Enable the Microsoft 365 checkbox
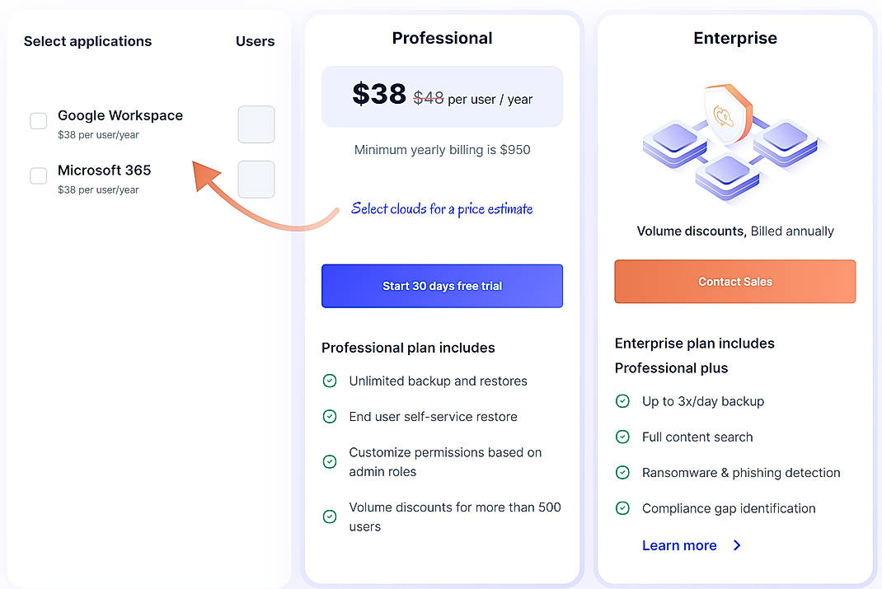This screenshot has height=589, width=882. (x=38, y=175)
